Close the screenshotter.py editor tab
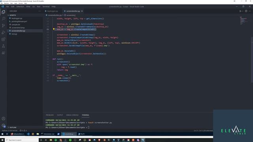Viewport: 253px width, 142px height. point(82,11)
